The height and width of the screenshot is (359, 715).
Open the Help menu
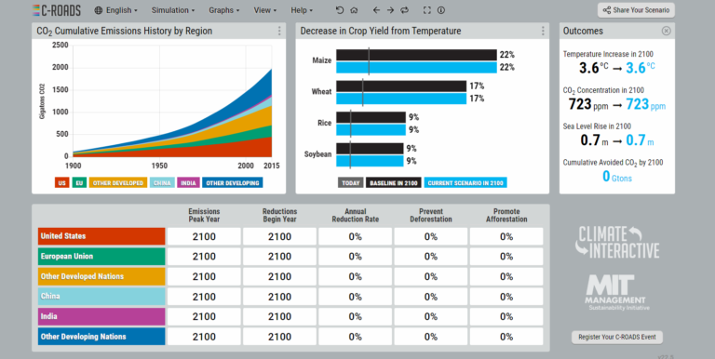point(302,10)
